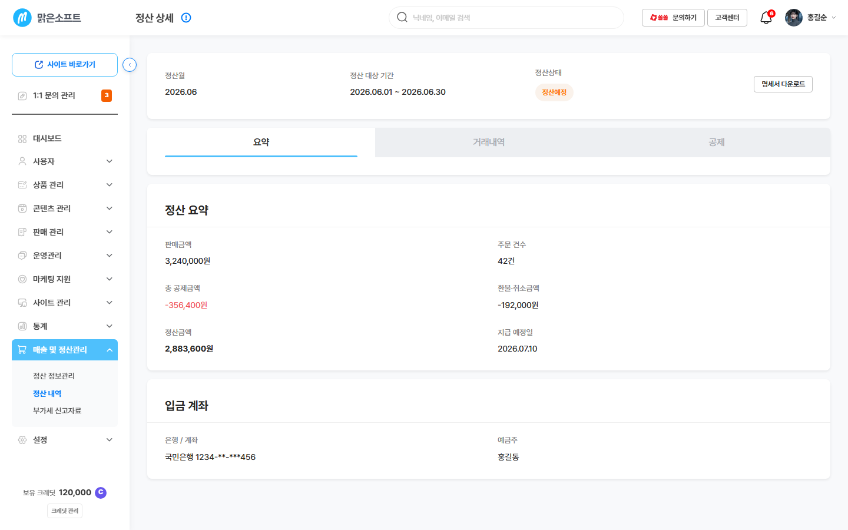Click the 문의하기 button
Screen dimensions: 848x530
[x=673, y=18]
